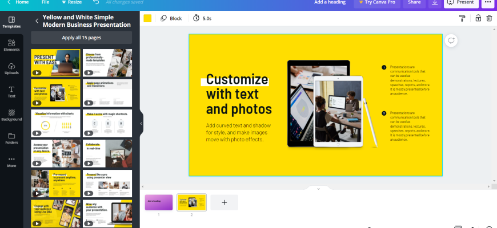497x228 pixels.
Task: Open the Elements panel in sidebar
Action: [x=11, y=45]
